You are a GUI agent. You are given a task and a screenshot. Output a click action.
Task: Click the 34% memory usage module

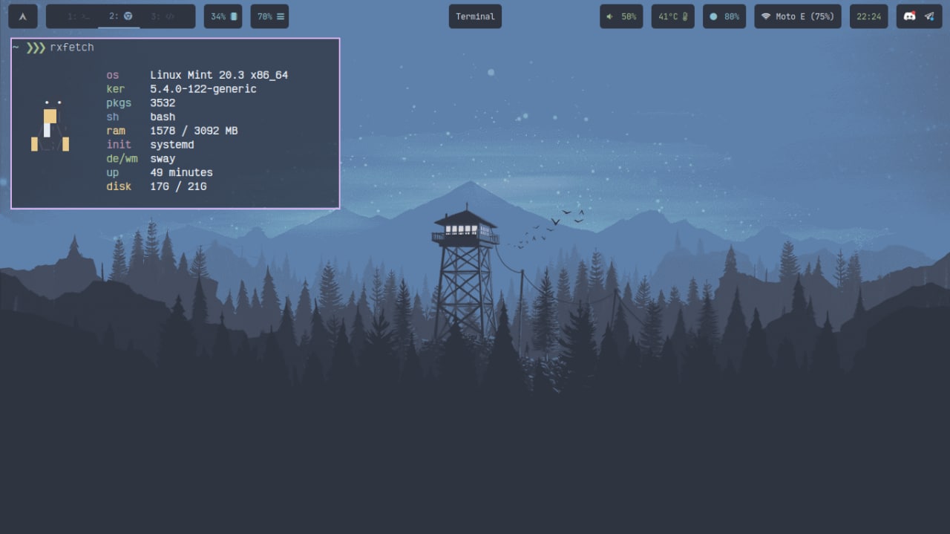tap(223, 16)
